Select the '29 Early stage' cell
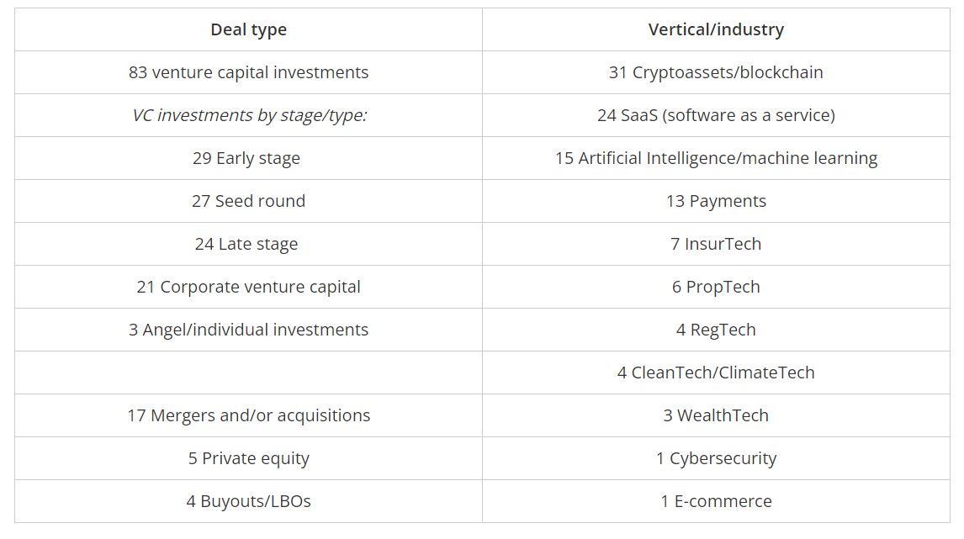The height and width of the screenshot is (539, 964). click(248, 159)
